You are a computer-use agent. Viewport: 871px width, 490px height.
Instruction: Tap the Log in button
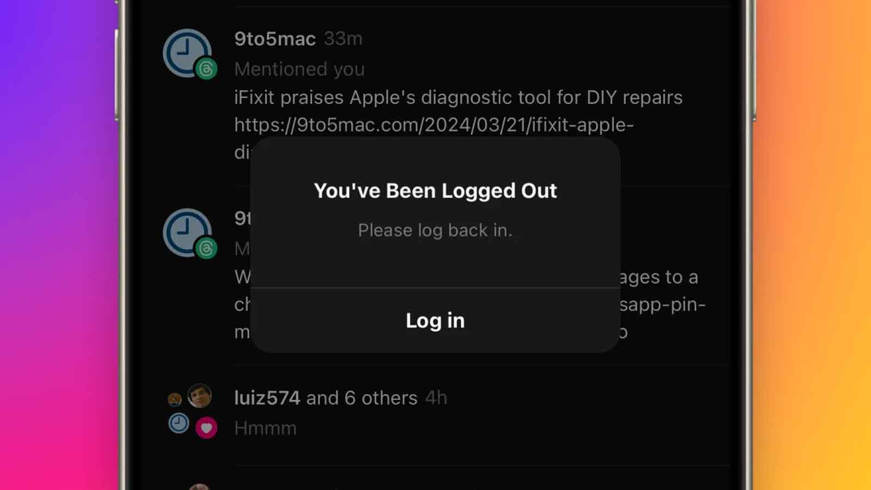435,321
